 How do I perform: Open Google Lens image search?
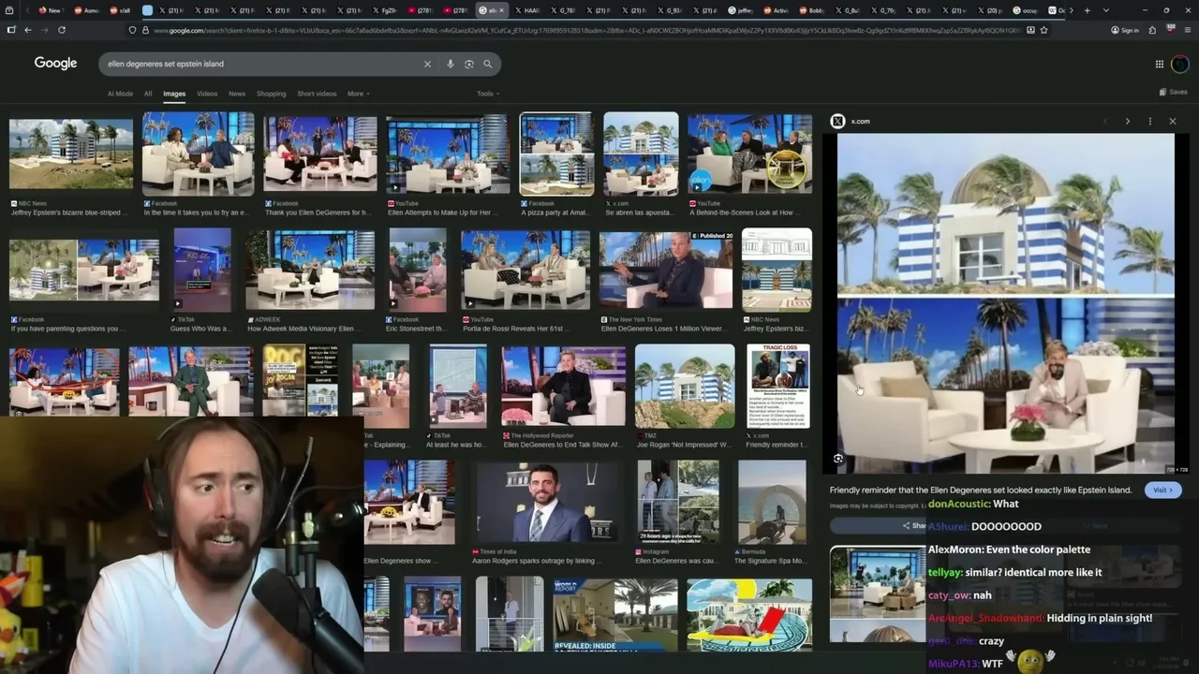(x=469, y=64)
